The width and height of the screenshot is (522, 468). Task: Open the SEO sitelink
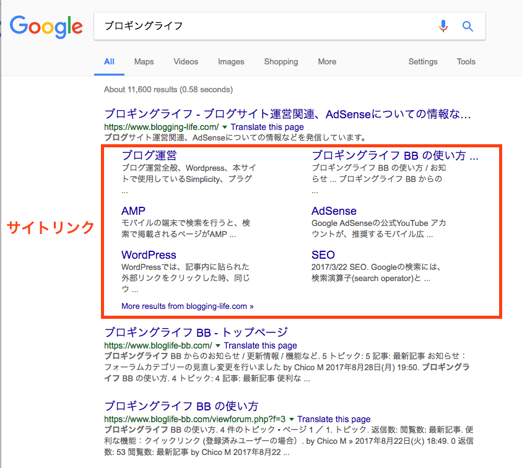click(323, 255)
